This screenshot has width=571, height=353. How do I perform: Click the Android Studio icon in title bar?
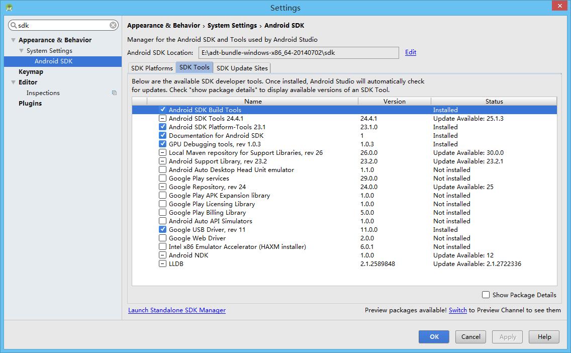(9, 7)
